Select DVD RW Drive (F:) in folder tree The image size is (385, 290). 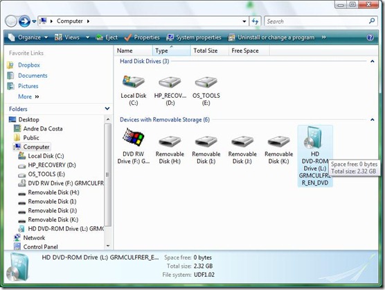tap(66, 183)
